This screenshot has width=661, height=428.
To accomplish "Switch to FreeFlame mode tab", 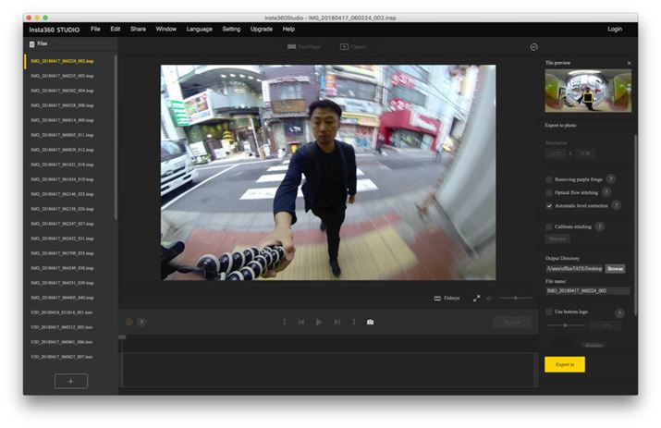I will pyautogui.click(x=303, y=47).
